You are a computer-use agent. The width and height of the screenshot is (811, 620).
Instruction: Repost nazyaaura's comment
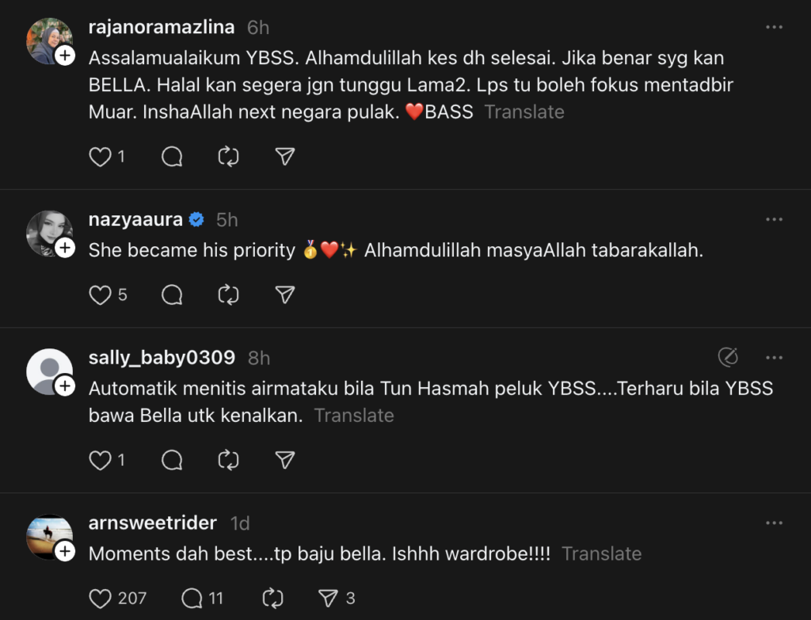(228, 295)
